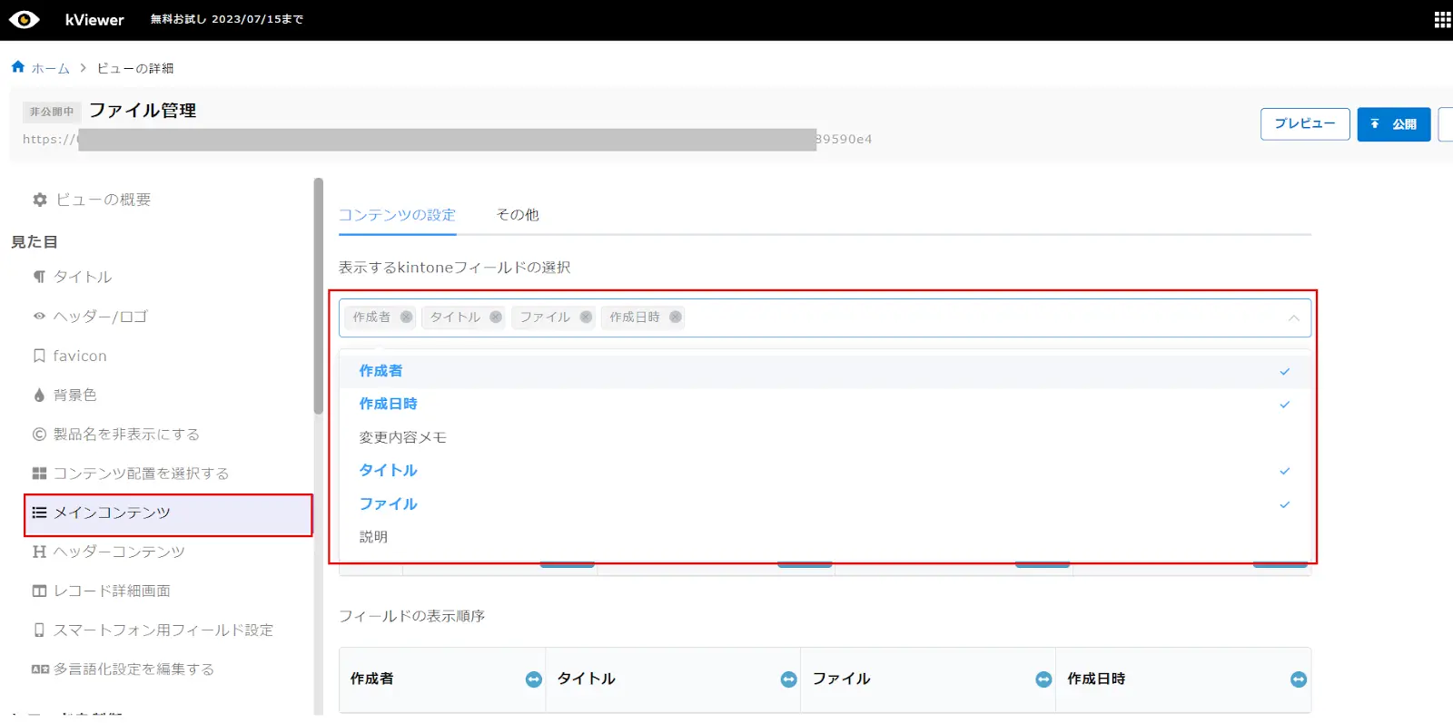Screen dimensions: 1453x723
Task: Remove the タイトル tag from selection
Action: [496, 317]
